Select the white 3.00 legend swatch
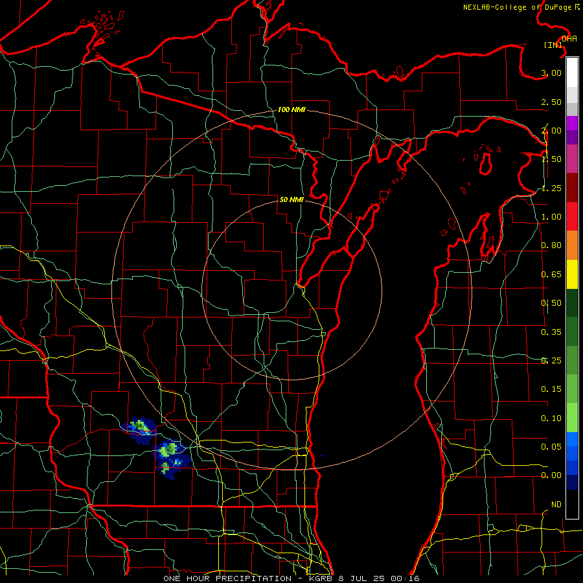This screenshot has height=583, width=583. click(x=572, y=73)
